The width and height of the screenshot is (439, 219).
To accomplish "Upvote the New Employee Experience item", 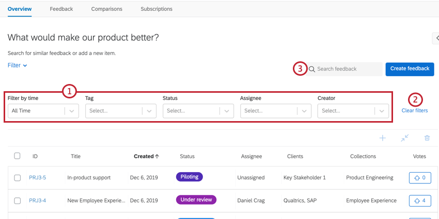I will (419, 200).
